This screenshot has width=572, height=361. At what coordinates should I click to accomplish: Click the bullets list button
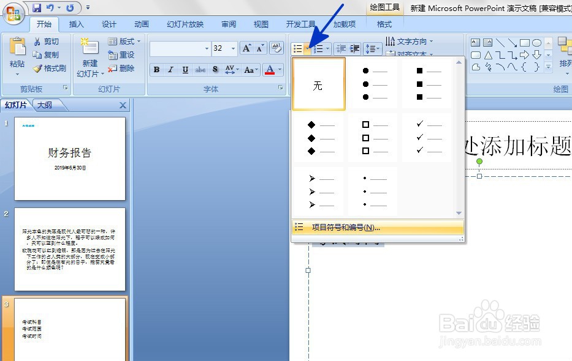[298, 49]
